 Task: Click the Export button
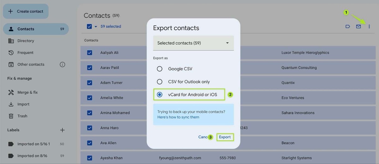[x=225, y=137]
